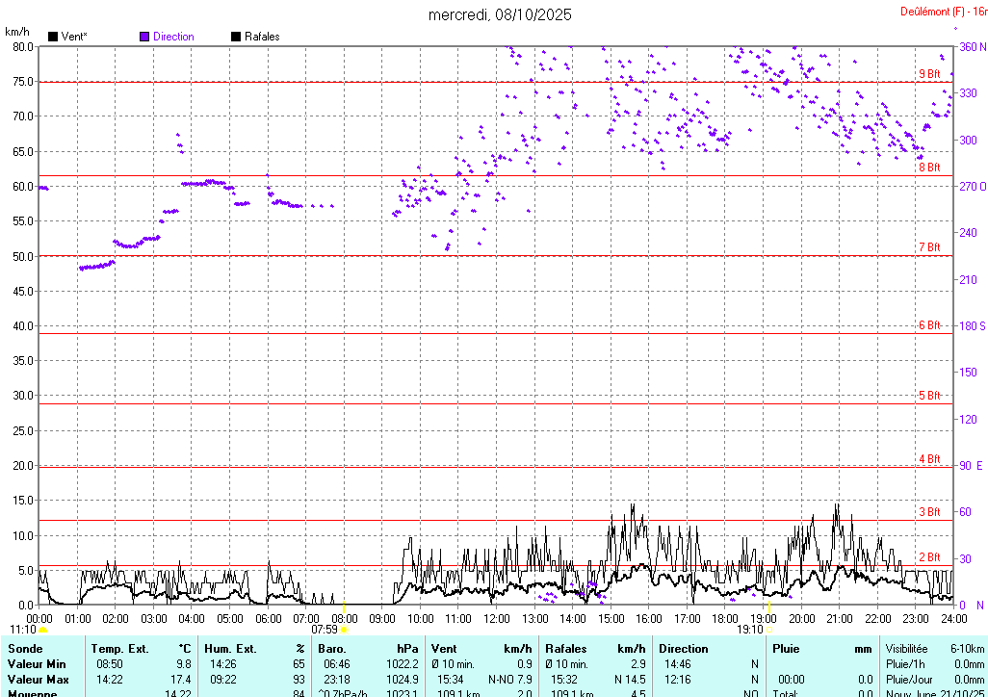Click the 12:00 time axis label

click(x=497, y=618)
